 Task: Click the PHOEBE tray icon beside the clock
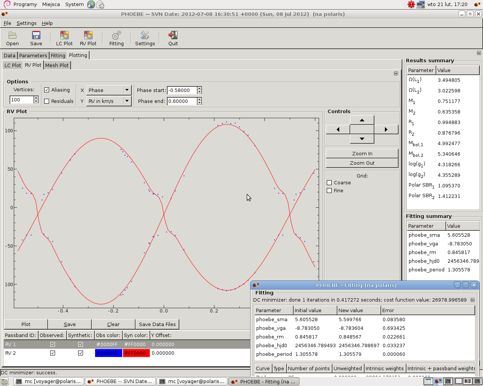pos(477,5)
